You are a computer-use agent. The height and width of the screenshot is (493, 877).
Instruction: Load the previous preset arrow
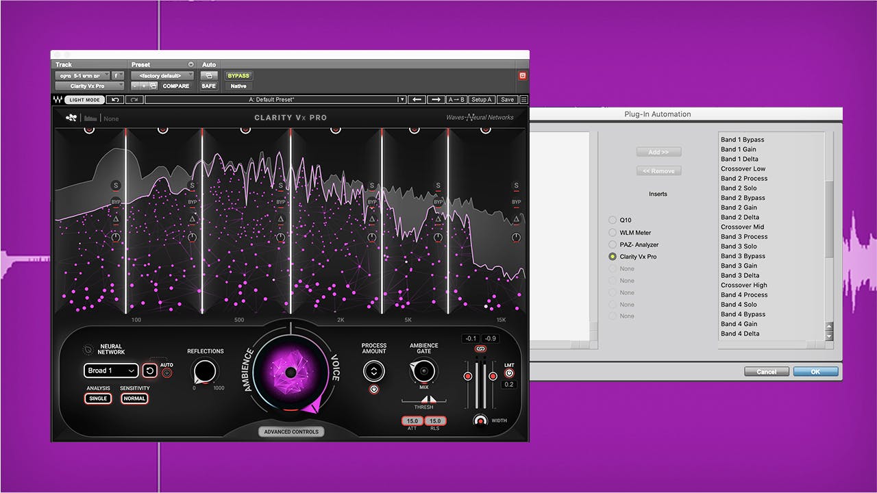click(417, 100)
